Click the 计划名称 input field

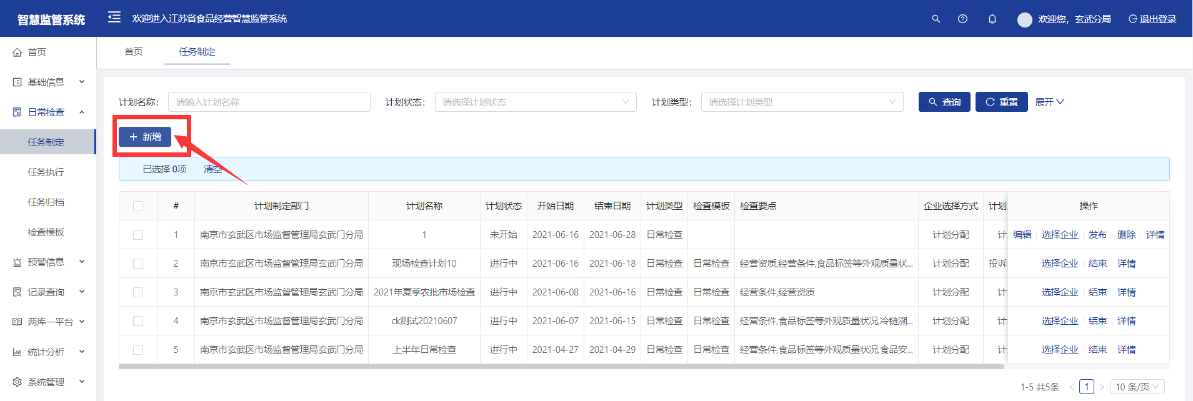(x=269, y=102)
